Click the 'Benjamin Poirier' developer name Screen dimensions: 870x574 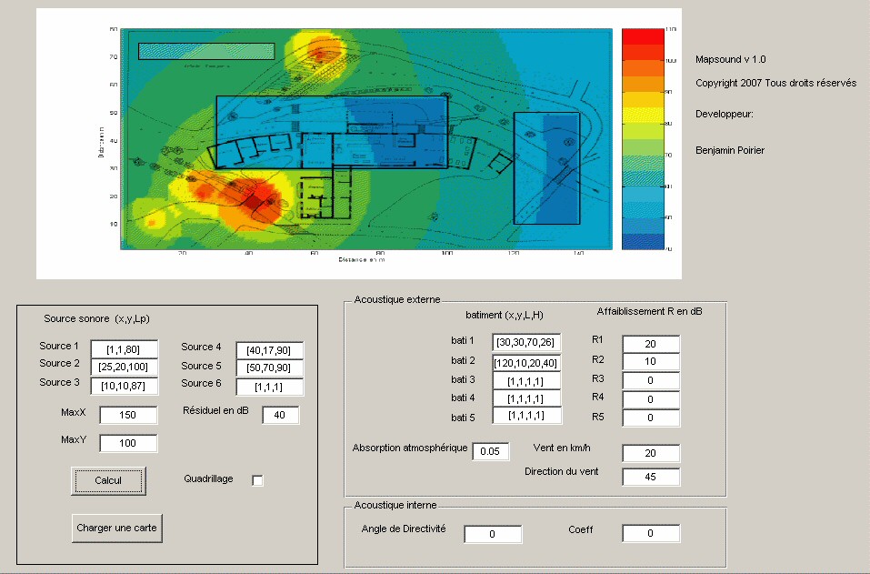point(730,150)
